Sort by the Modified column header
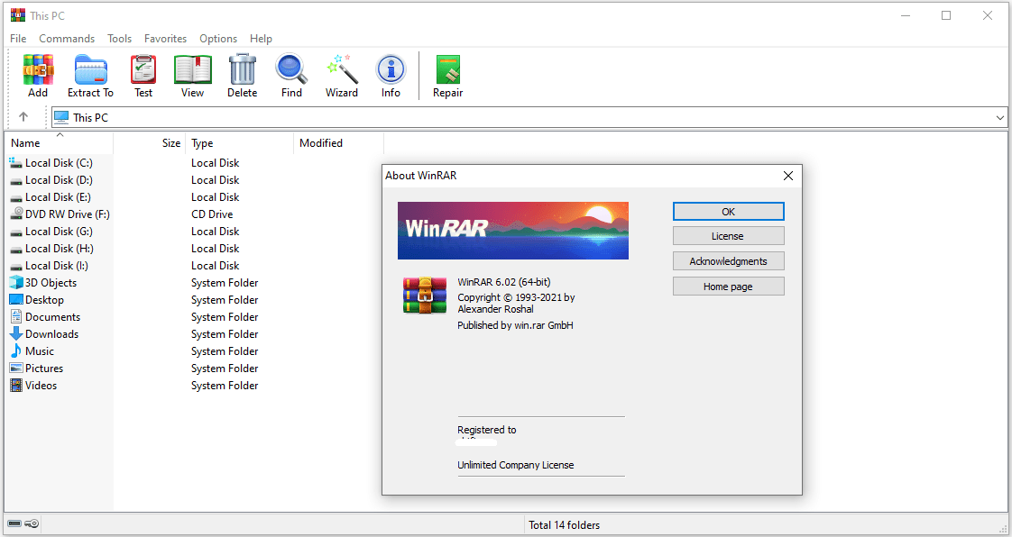The image size is (1012, 537). coord(339,143)
